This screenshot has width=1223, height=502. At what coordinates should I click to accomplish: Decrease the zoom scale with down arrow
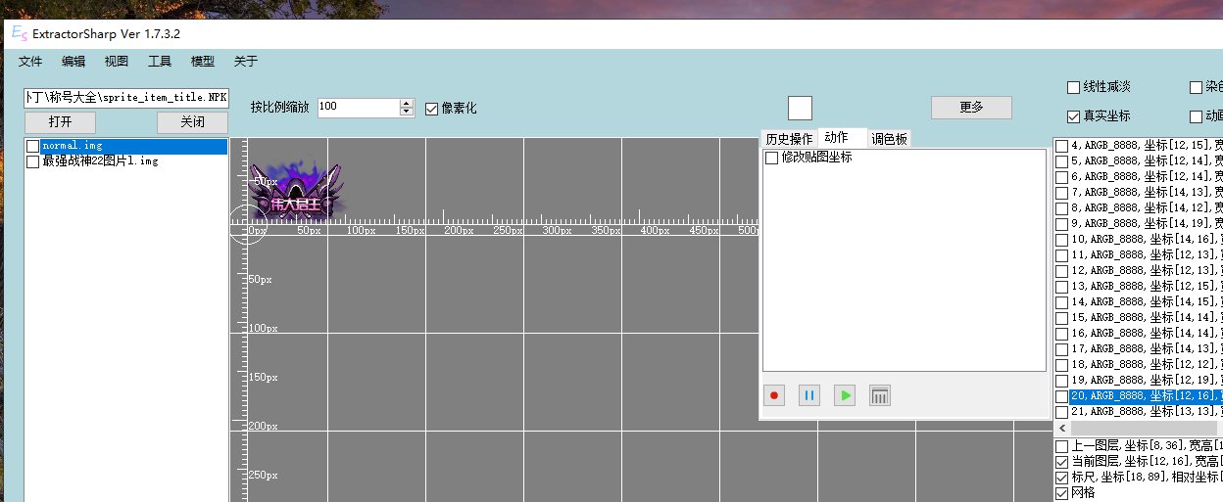click(407, 112)
